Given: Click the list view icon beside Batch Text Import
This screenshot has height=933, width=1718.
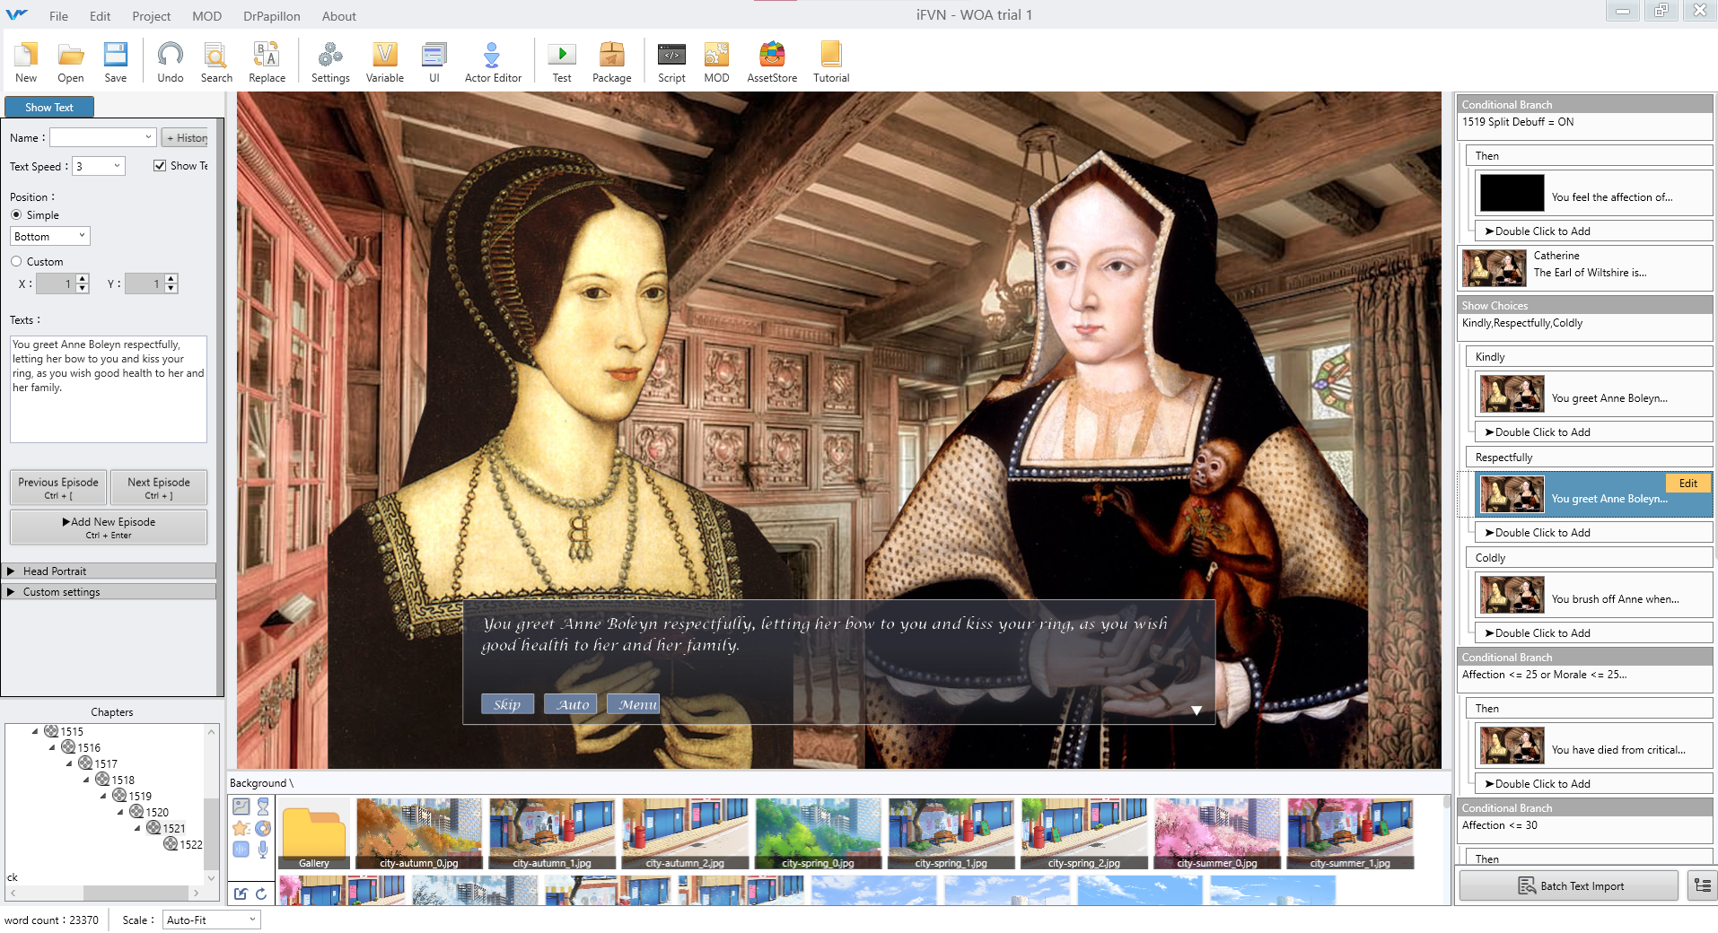Looking at the screenshot, I should tap(1703, 885).
